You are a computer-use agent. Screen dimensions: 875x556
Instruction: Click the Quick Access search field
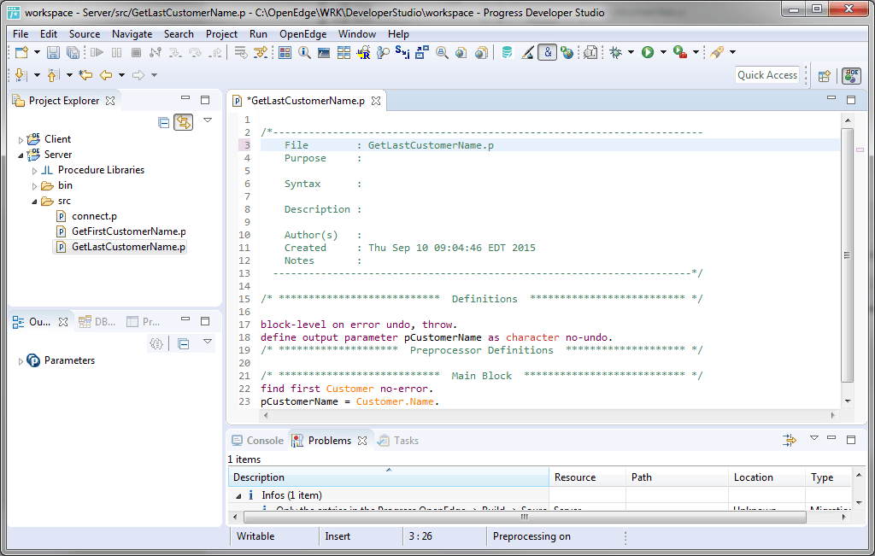point(766,75)
